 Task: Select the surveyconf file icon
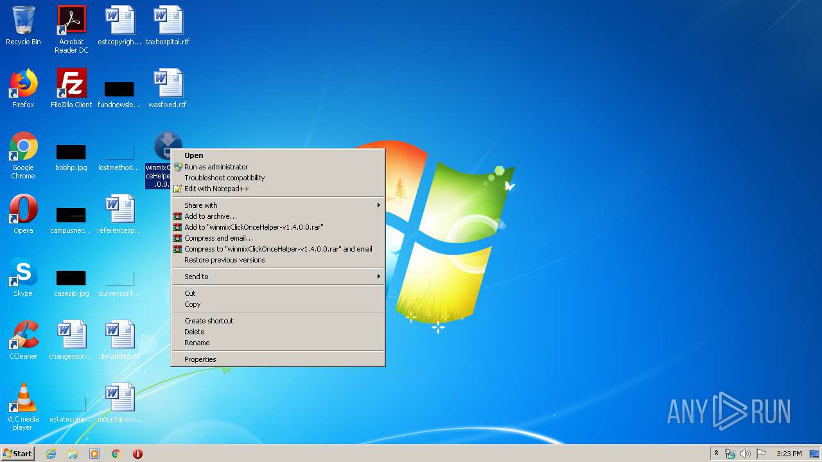coord(119,282)
